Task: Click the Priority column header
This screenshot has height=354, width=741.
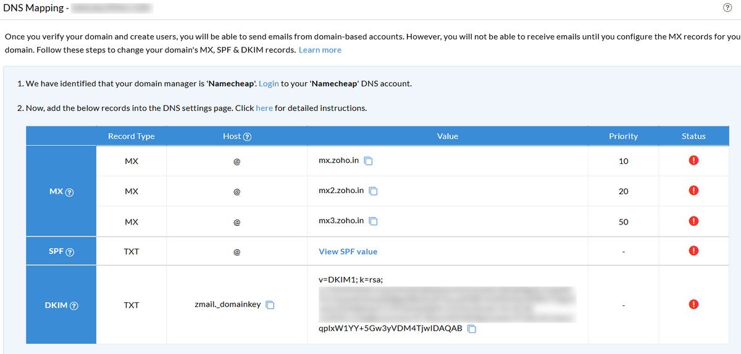Action: point(623,136)
